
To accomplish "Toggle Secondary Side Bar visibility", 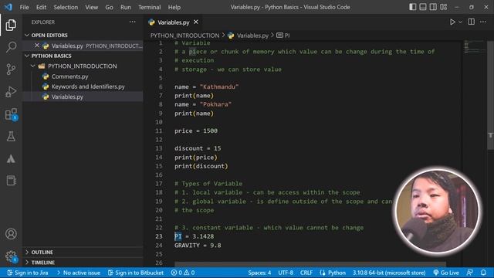I will coord(433,7).
